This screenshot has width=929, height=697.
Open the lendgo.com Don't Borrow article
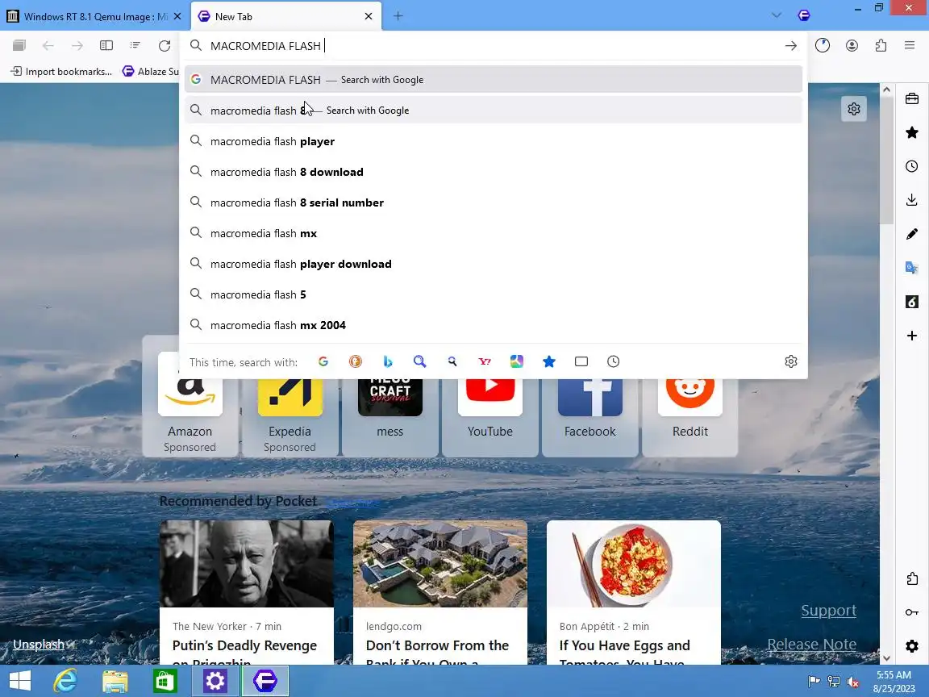click(440, 592)
